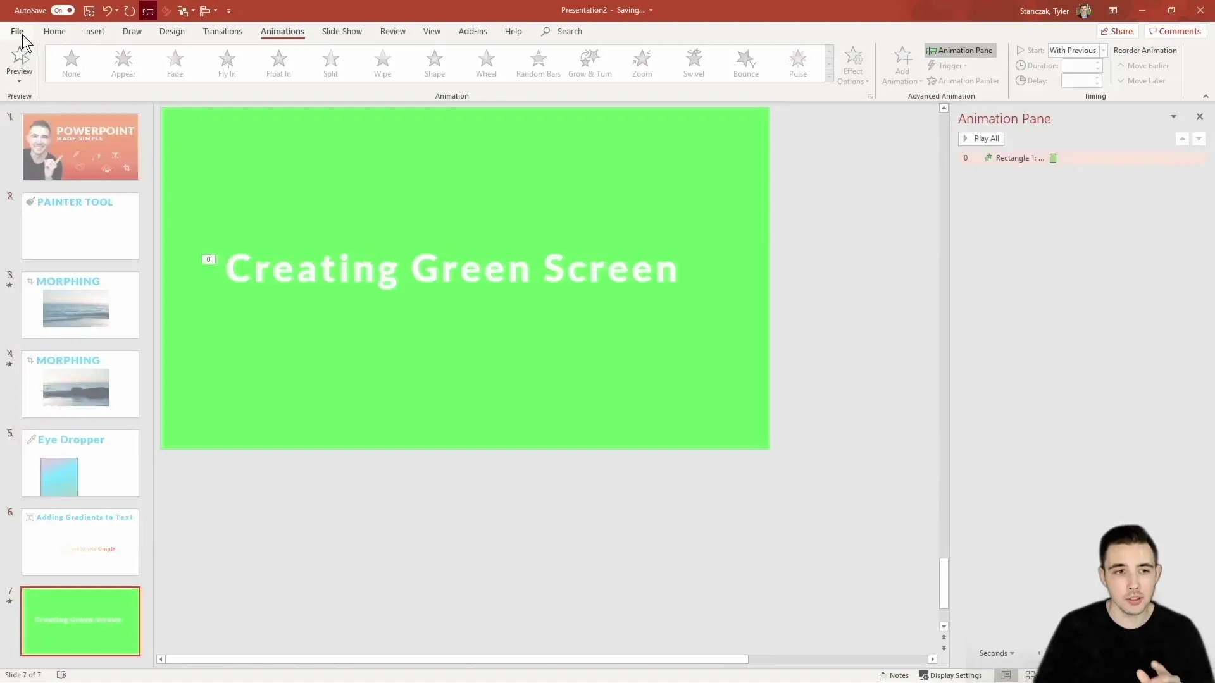Screen dimensions: 1215x683
Task: Expand the animation gallery More arrow
Action: pos(829,77)
